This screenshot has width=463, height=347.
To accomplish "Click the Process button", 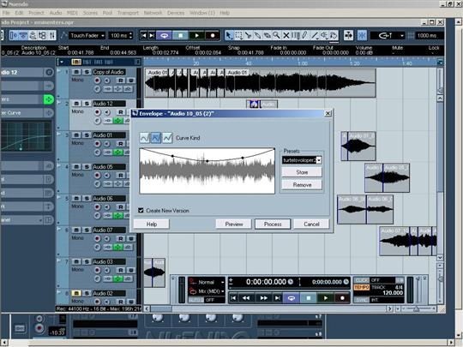I will [273, 224].
